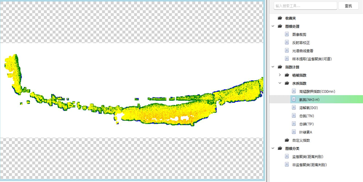
Task: Collapse the 水质指数 subfolder arrow
Action: click(x=280, y=83)
